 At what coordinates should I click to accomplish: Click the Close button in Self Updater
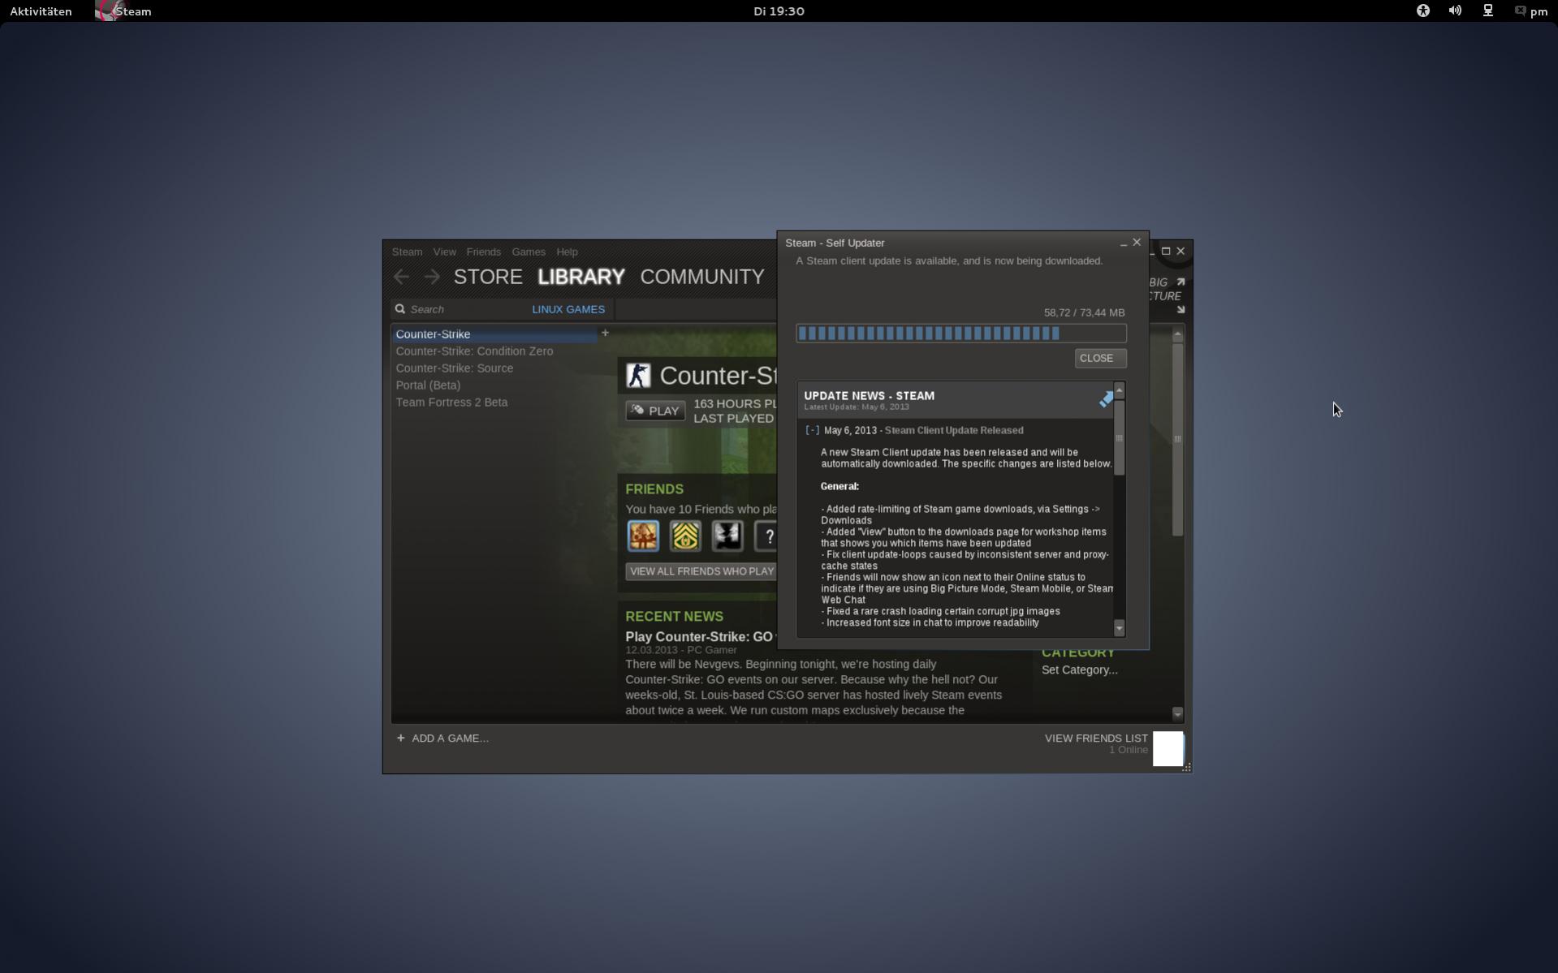(x=1100, y=358)
